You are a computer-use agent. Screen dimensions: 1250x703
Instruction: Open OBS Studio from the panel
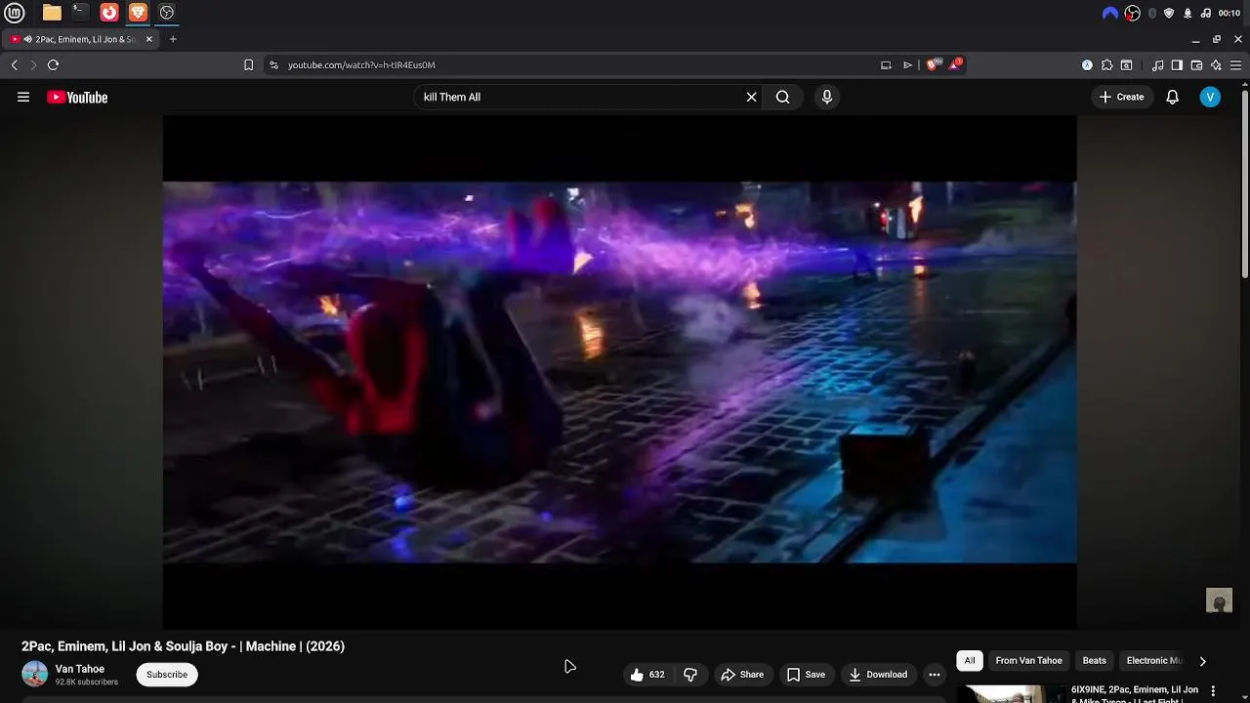click(167, 13)
